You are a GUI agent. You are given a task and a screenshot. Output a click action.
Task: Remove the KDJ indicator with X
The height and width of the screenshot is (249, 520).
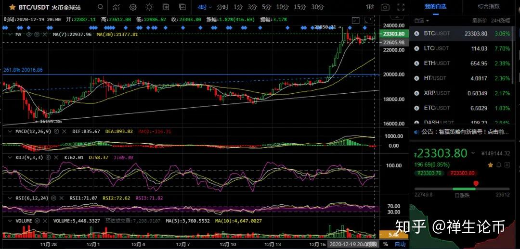coord(56,158)
